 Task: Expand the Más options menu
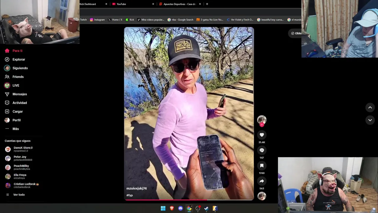(12, 129)
